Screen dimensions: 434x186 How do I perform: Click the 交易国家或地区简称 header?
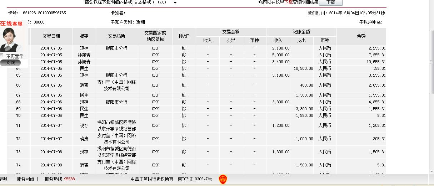pos(155,36)
